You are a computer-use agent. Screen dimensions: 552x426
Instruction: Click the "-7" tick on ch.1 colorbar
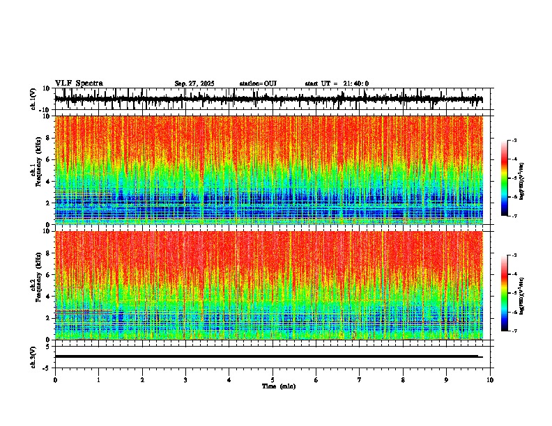[514, 216]
